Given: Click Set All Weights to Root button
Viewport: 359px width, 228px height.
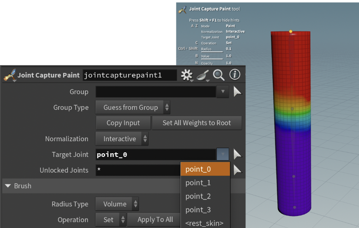Looking at the screenshot, I should click(x=197, y=123).
